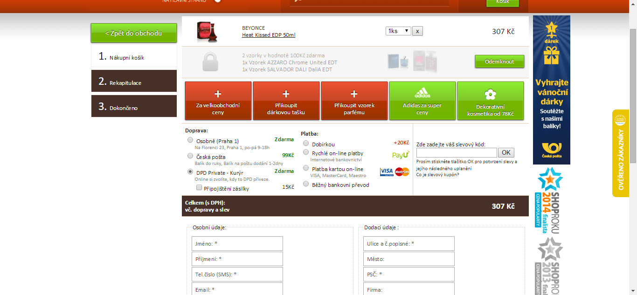The image size is (637, 295).
Task: Select Osobně (Praha 1) delivery option
Action: pyautogui.click(x=190, y=140)
